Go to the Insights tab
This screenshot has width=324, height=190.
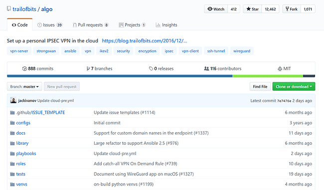click(x=166, y=25)
